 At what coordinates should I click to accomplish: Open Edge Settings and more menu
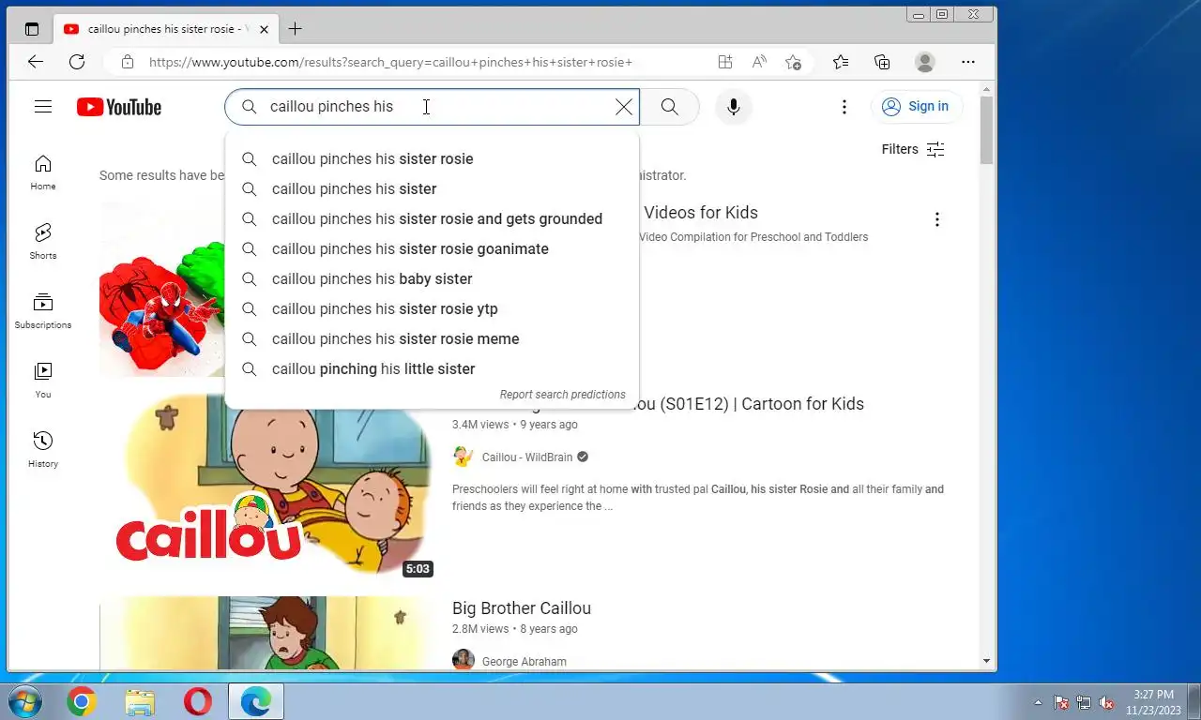point(968,62)
